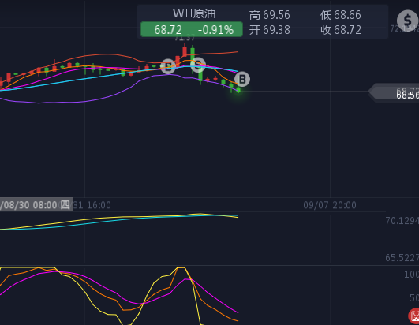Click the 09/07 20:00 time axis label
This screenshot has width=419, height=325.
pos(330,205)
